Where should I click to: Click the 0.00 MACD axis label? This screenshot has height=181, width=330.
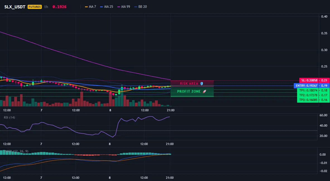point(323,155)
